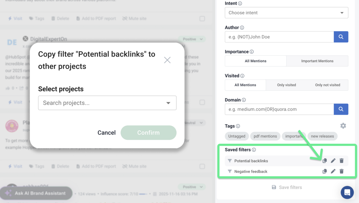Select Only visited mentions option
The width and height of the screenshot is (359, 203).
[286, 85]
